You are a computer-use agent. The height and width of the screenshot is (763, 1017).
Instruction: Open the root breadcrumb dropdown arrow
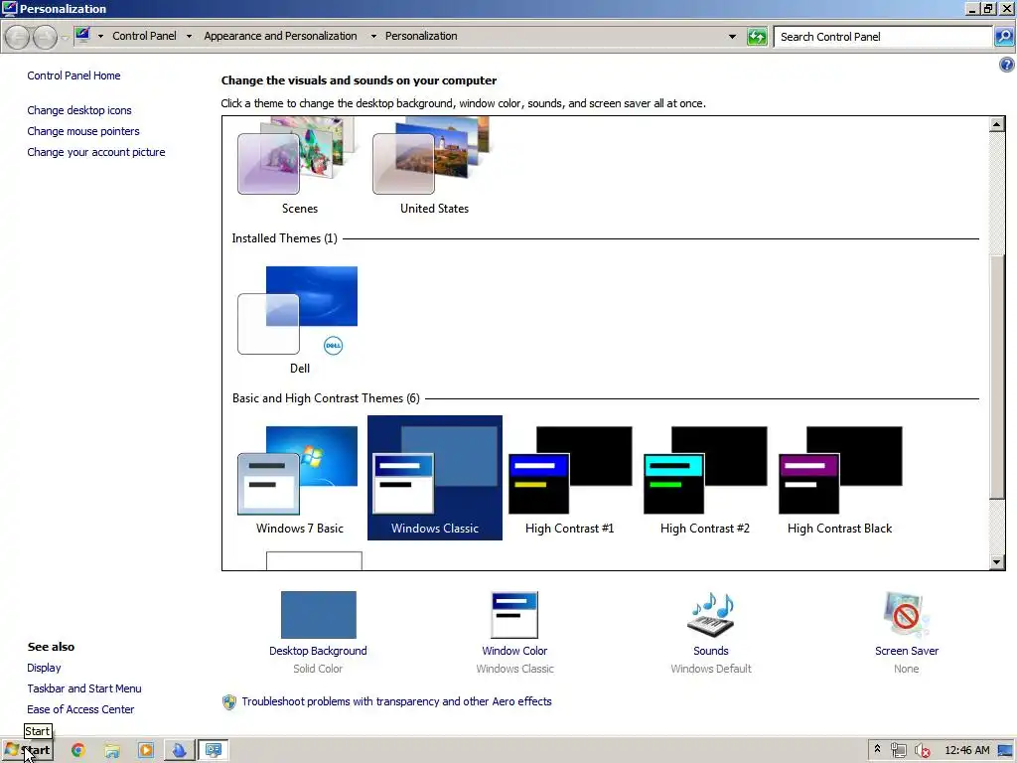(x=100, y=37)
